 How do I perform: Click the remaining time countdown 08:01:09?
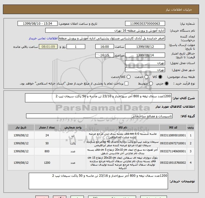pos(48,47)
